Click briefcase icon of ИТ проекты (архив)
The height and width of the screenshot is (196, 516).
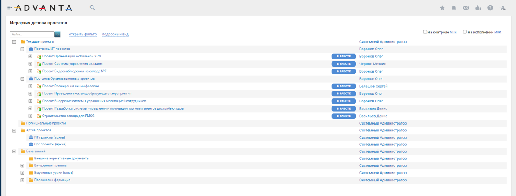pyautogui.click(x=31, y=137)
